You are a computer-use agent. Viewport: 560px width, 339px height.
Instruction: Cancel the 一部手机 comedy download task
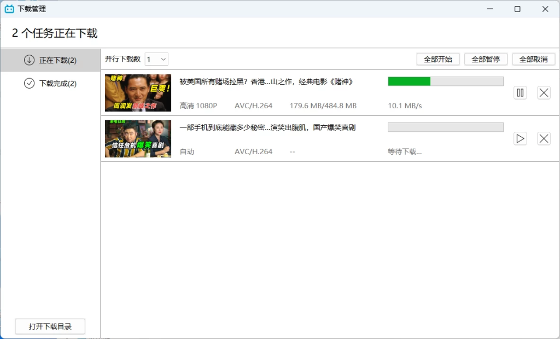point(544,138)
